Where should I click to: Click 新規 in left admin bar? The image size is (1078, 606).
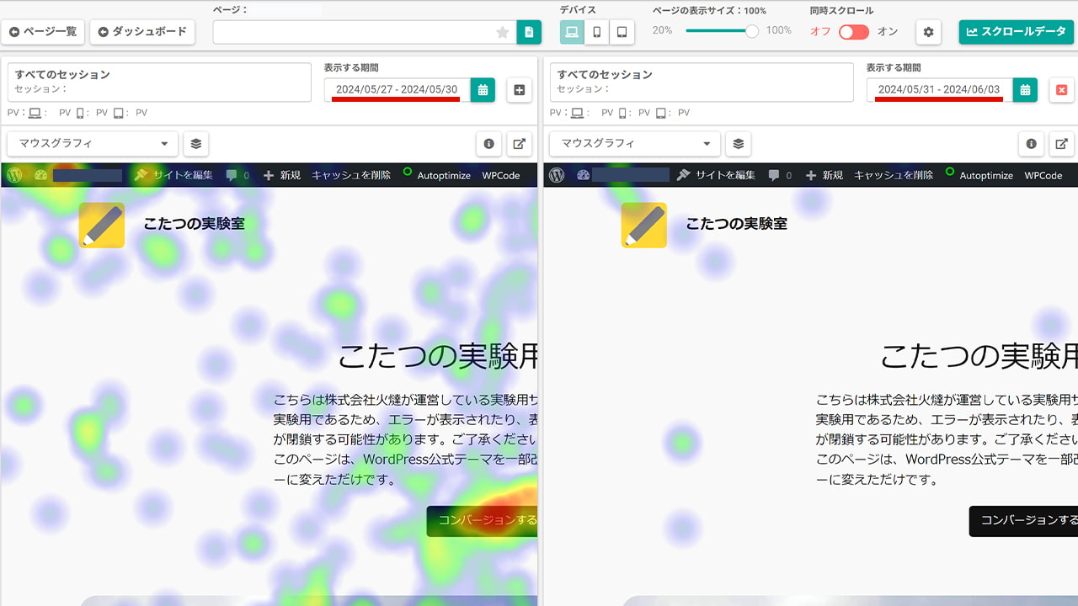tap(282, 175)
